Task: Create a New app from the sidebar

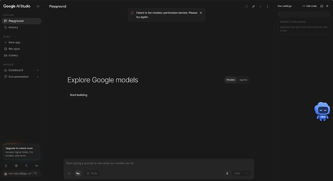Action: pyautogui.click(x=21, y=42)
